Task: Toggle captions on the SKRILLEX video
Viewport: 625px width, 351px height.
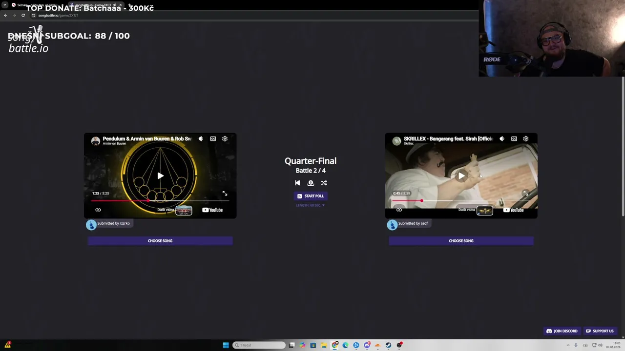Action: pos(514,139)
